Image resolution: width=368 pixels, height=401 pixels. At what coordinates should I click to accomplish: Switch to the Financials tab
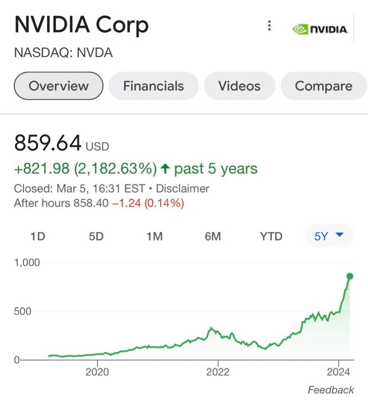tap(153, 86)
